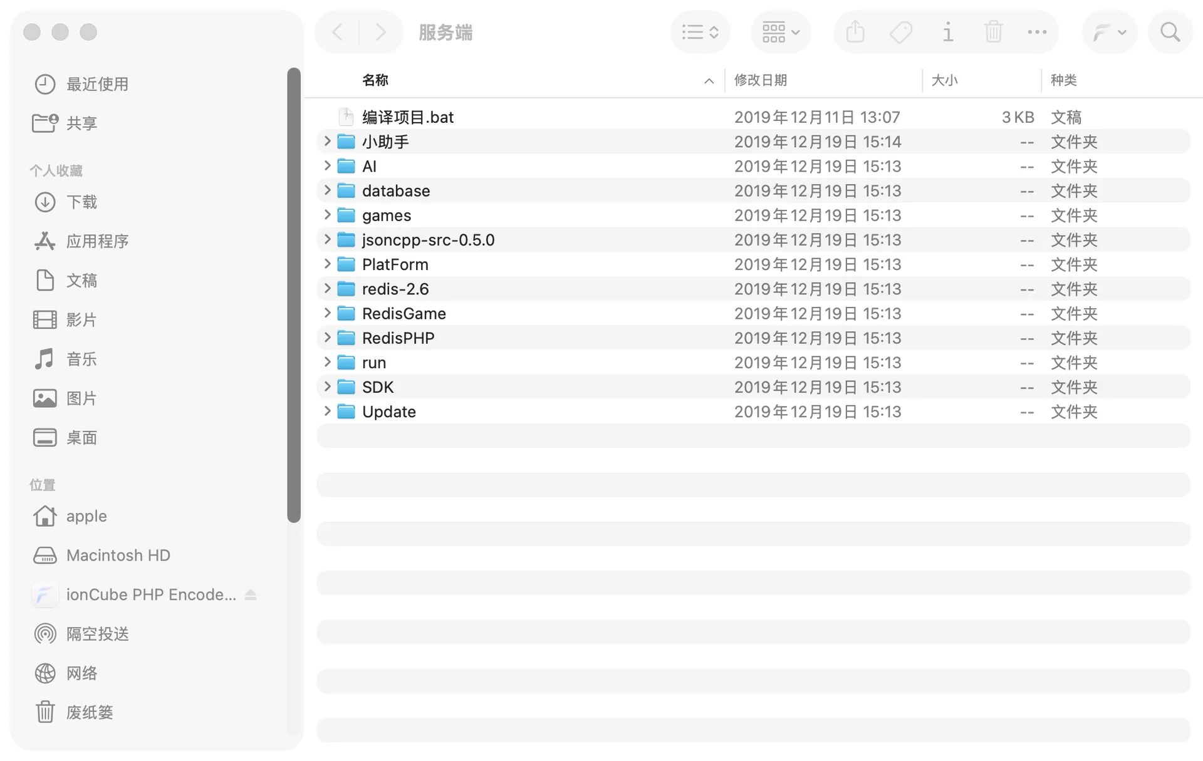Open 下载 in the sidebar
Image resolution: width=1203 pixels, height=761 pixels.
pos(65,202)
